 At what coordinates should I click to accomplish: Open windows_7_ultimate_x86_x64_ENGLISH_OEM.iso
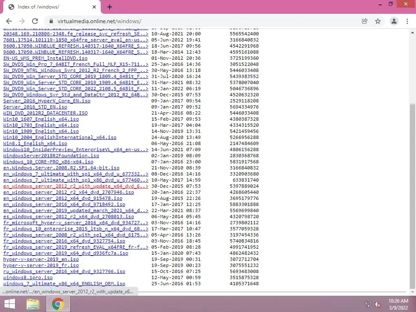tap(64, 284)
